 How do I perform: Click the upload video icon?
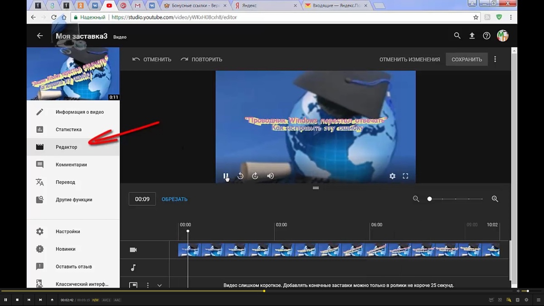point(472,35)
